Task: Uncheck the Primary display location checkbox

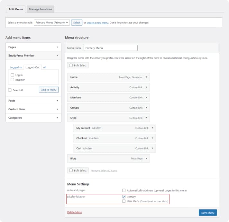Action: tap(124, 197)
